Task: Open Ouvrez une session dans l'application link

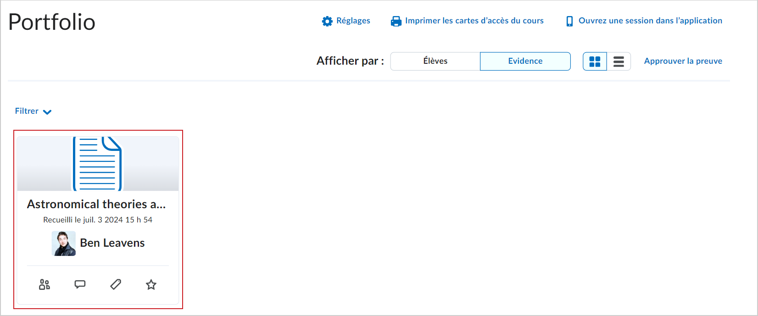Action: (650, 21)
